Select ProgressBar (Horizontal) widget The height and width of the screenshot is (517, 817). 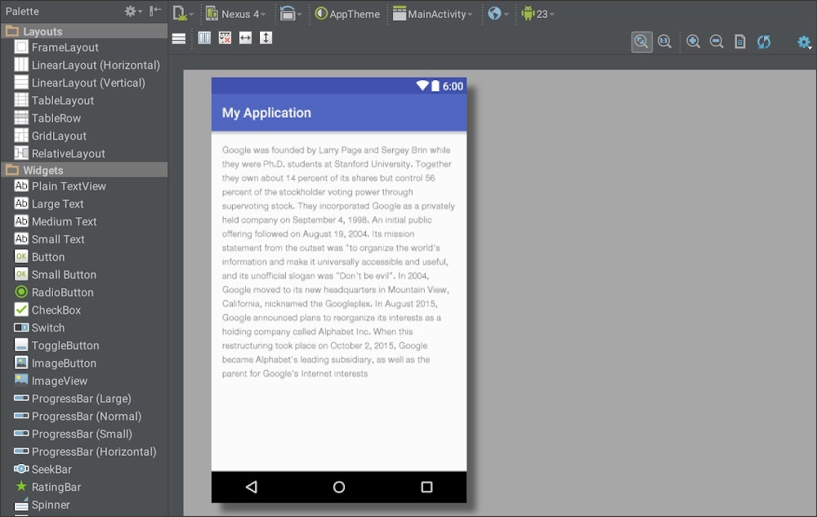point(84,452)
